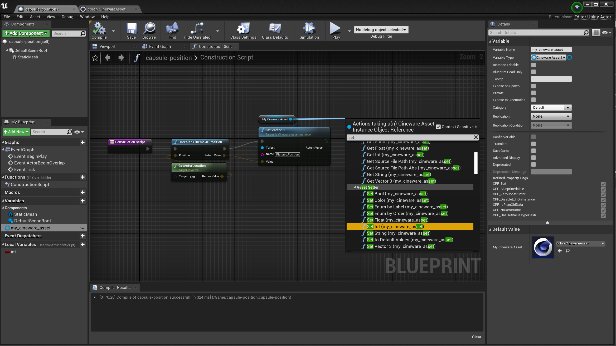
Task: Click the Variable Name input field
Action: pyautogui.click(x=551, y=50)
